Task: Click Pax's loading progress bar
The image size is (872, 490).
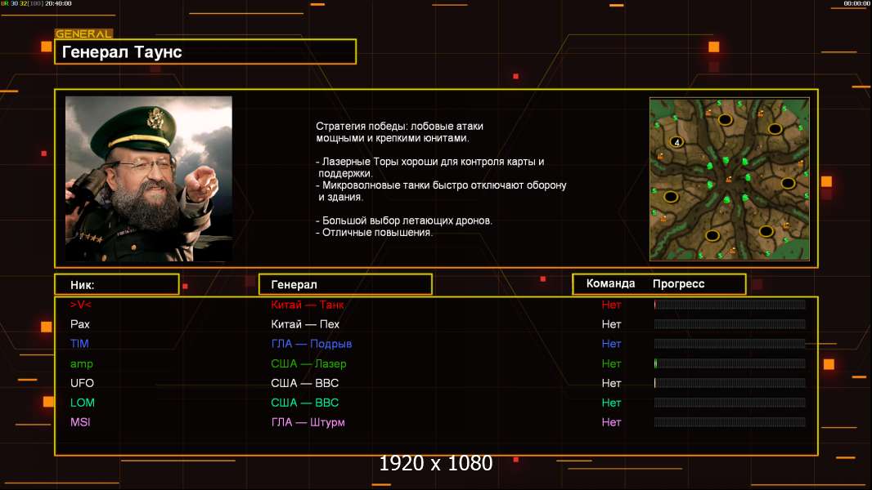Action: (730, 323)
